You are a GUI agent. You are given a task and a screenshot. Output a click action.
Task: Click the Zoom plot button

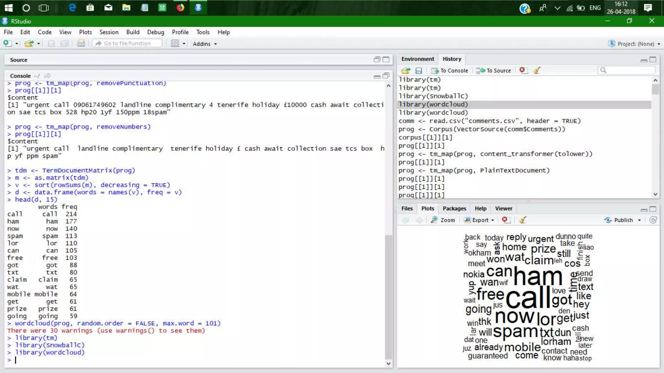[443, 220]
